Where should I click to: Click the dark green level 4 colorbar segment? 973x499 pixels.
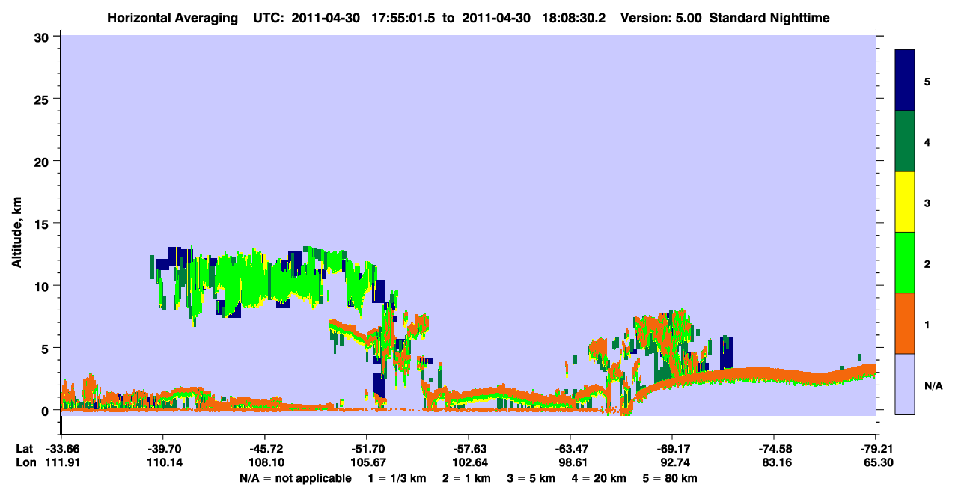click(905, 141)
